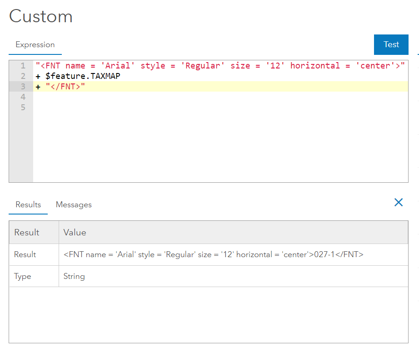Image resolution: width=419 pixels, height=356 pixels.
Task: Click the Value column header
Action: [x=75, y=232]
